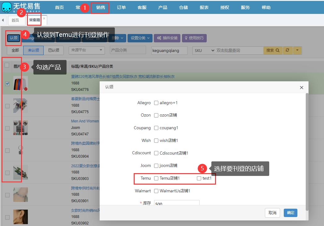Click the left back chevron near the tabs
Image resolution: width=324 pixels, height=226 pixels.
tap(3, 20)
